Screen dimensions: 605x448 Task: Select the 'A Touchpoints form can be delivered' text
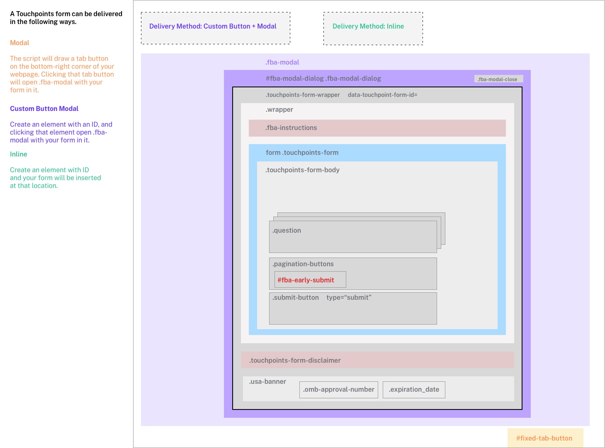click(x=66, y=14)
